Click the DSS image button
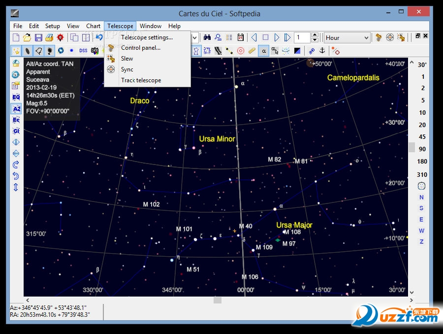This screenshot has height=334, width=443. point(83,51)
